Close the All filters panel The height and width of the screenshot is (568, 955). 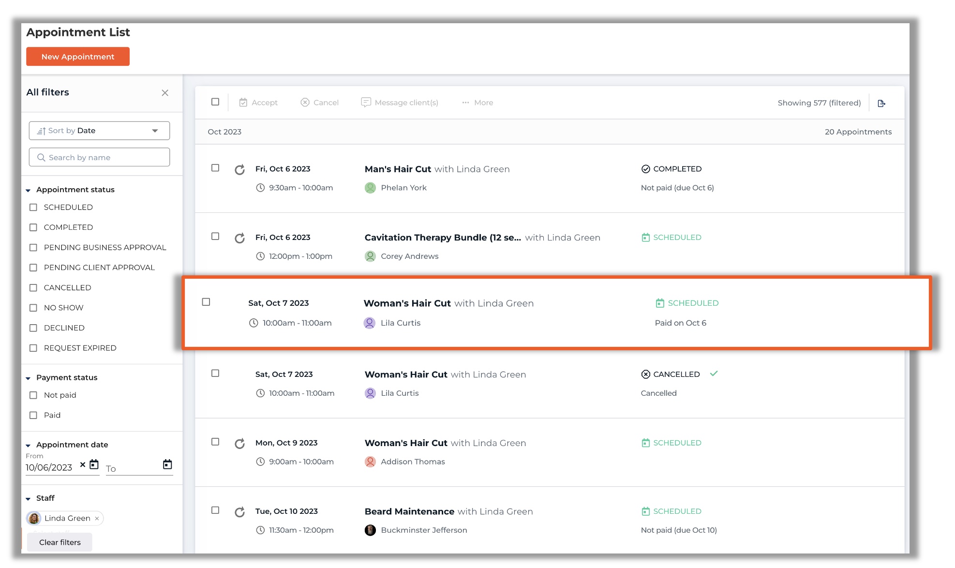pos(165,93)
